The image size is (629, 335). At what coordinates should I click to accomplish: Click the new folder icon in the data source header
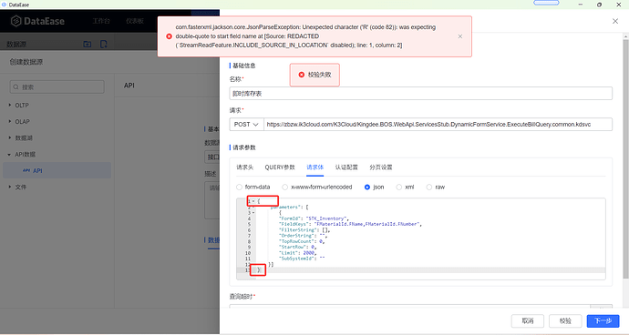click(87, 44)
